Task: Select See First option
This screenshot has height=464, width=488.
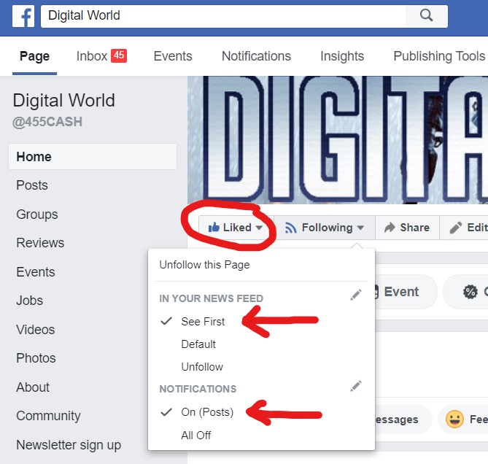Action: point(203,322)
